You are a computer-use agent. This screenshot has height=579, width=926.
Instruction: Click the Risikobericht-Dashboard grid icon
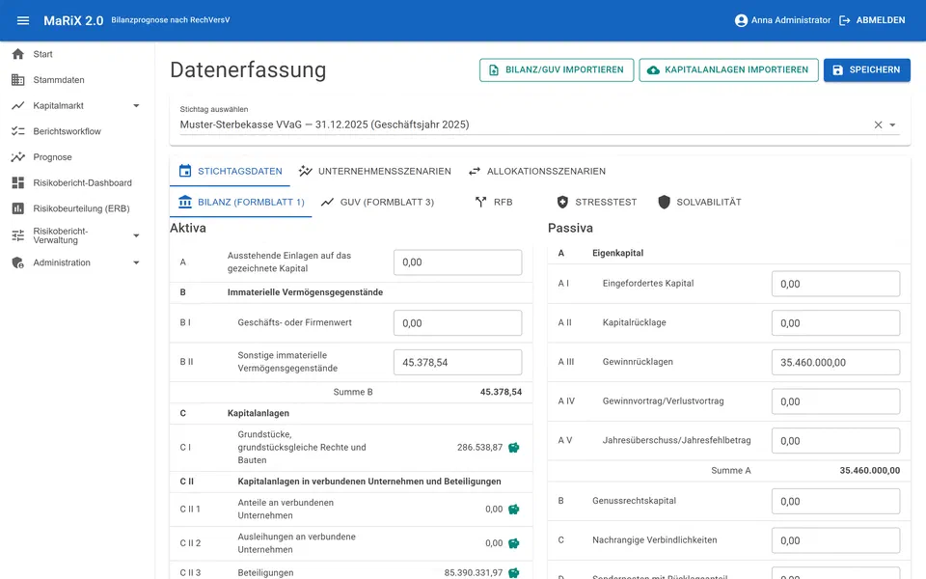tap(18, 182)
